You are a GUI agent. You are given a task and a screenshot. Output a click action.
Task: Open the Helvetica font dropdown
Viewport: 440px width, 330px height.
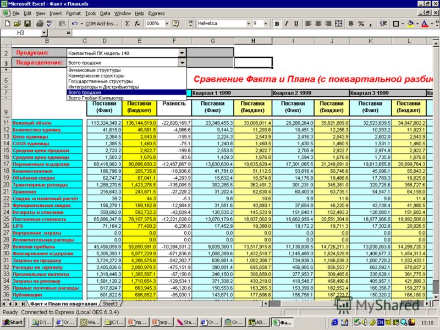click(x=249, y=24)
